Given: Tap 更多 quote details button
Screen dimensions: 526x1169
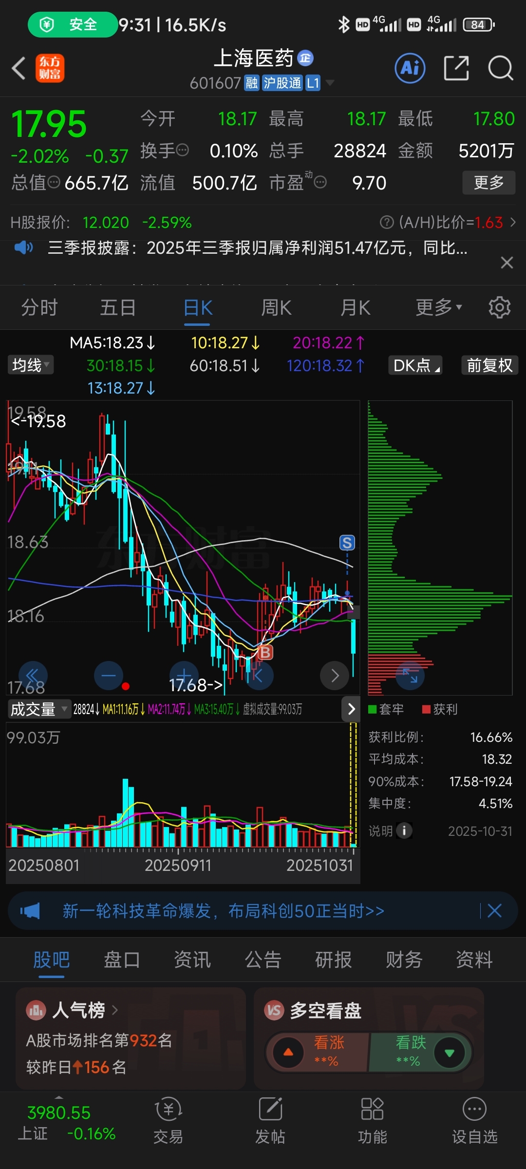Looking at the screenshot, I should 488,183.
